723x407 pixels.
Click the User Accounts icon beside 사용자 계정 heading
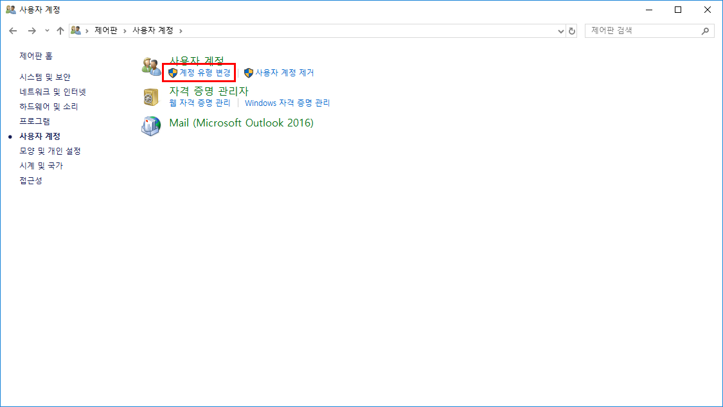tap(151, 66)
